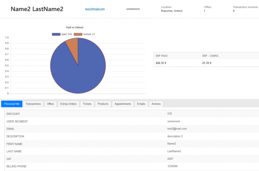Screen dimensions: 259x171
Task: Click the BILLING PHONE value 1234566
Action: click(172, 166)
